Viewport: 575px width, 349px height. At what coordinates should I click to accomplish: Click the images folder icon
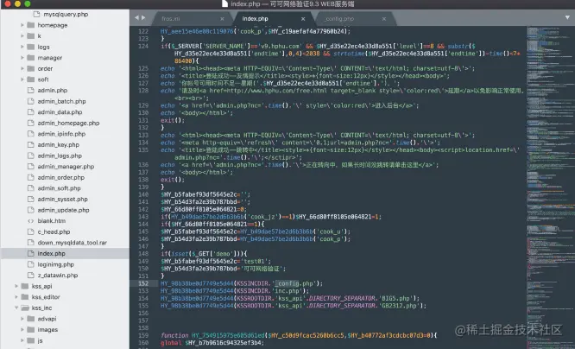click(x=31, y=329)
